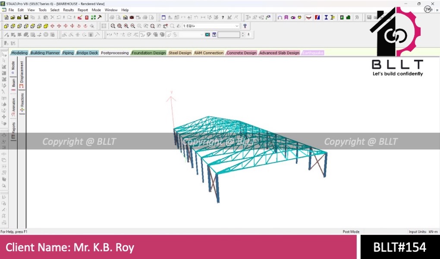Screen dimensions: 440x259
Task: Click the black question mark icon
Action: click(223, 17)
